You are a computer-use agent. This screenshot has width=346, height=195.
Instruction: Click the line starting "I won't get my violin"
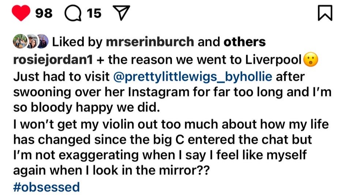tap(171, 125)
